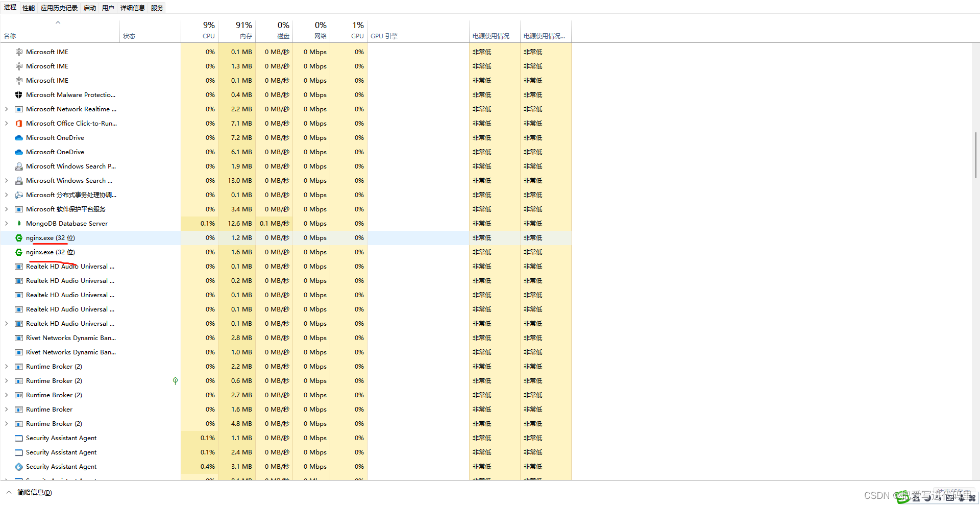
Task: Sort by 网络 column header
Action: (x=311, y=31)
